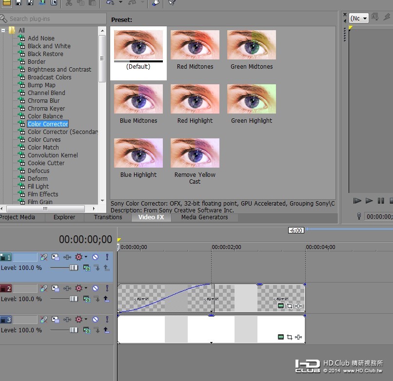The width and height of the screenshot is (393, 381).
Task: Click into the Search plug-ins field
Action: pos(54,19)
